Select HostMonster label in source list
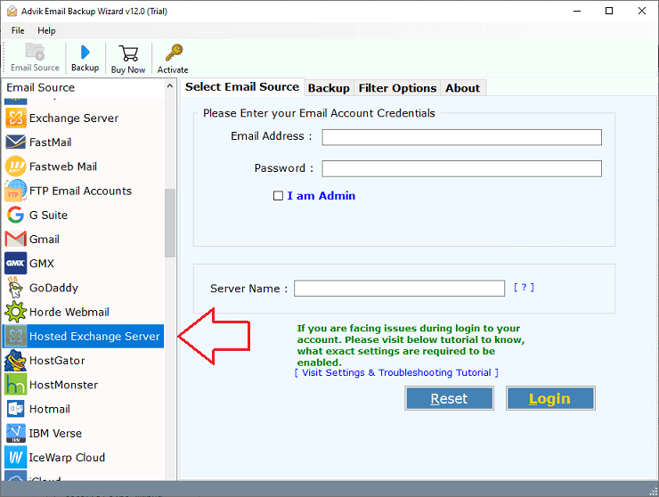The image size is (659, 497). [63, 385]
